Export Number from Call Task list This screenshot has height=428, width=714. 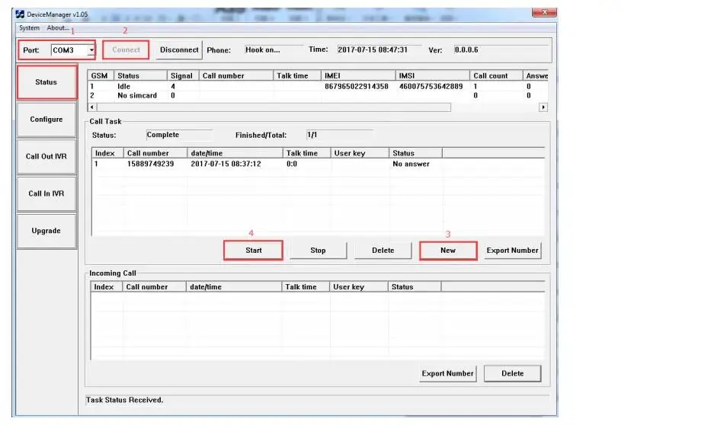pos(512,251)
